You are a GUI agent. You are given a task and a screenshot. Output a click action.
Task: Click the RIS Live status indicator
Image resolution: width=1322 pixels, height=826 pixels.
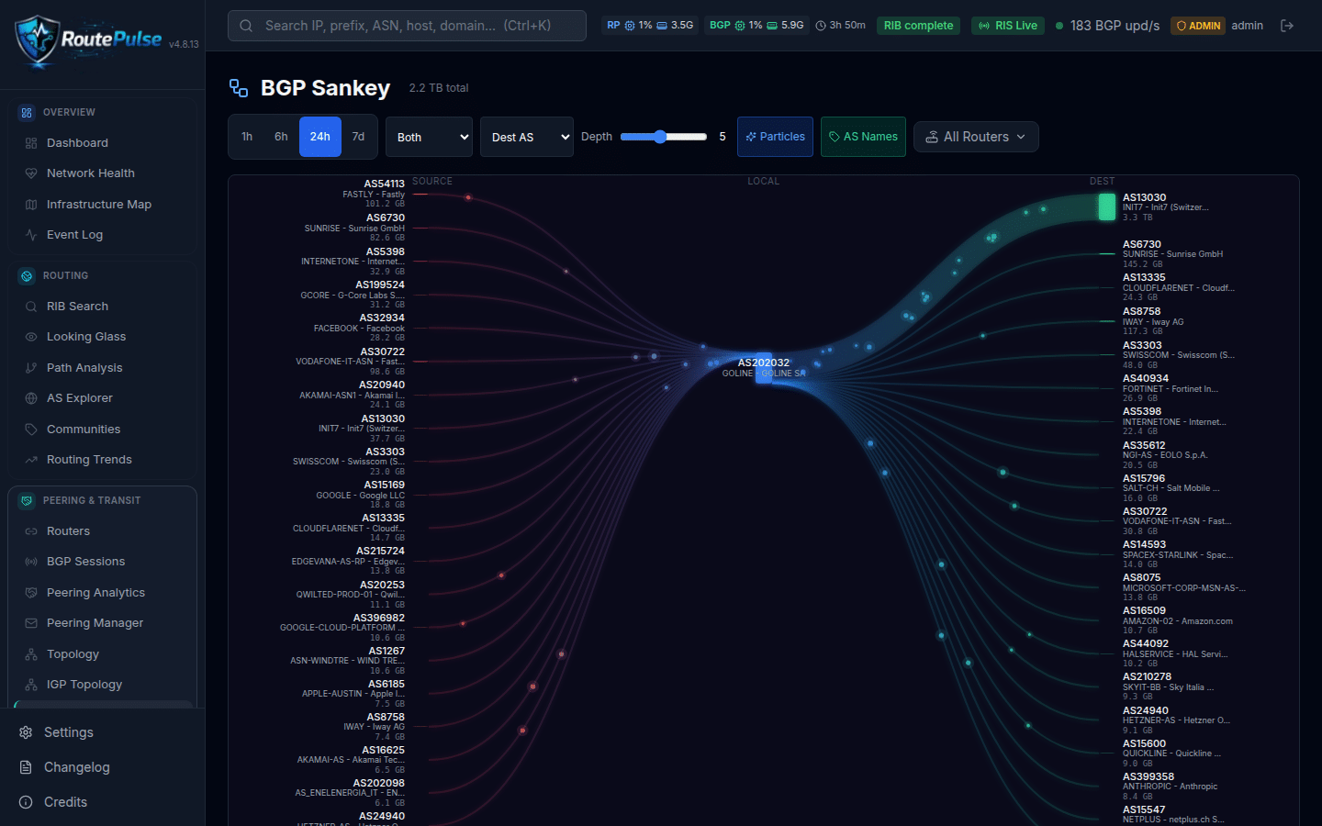click(x=1007, y=25)
